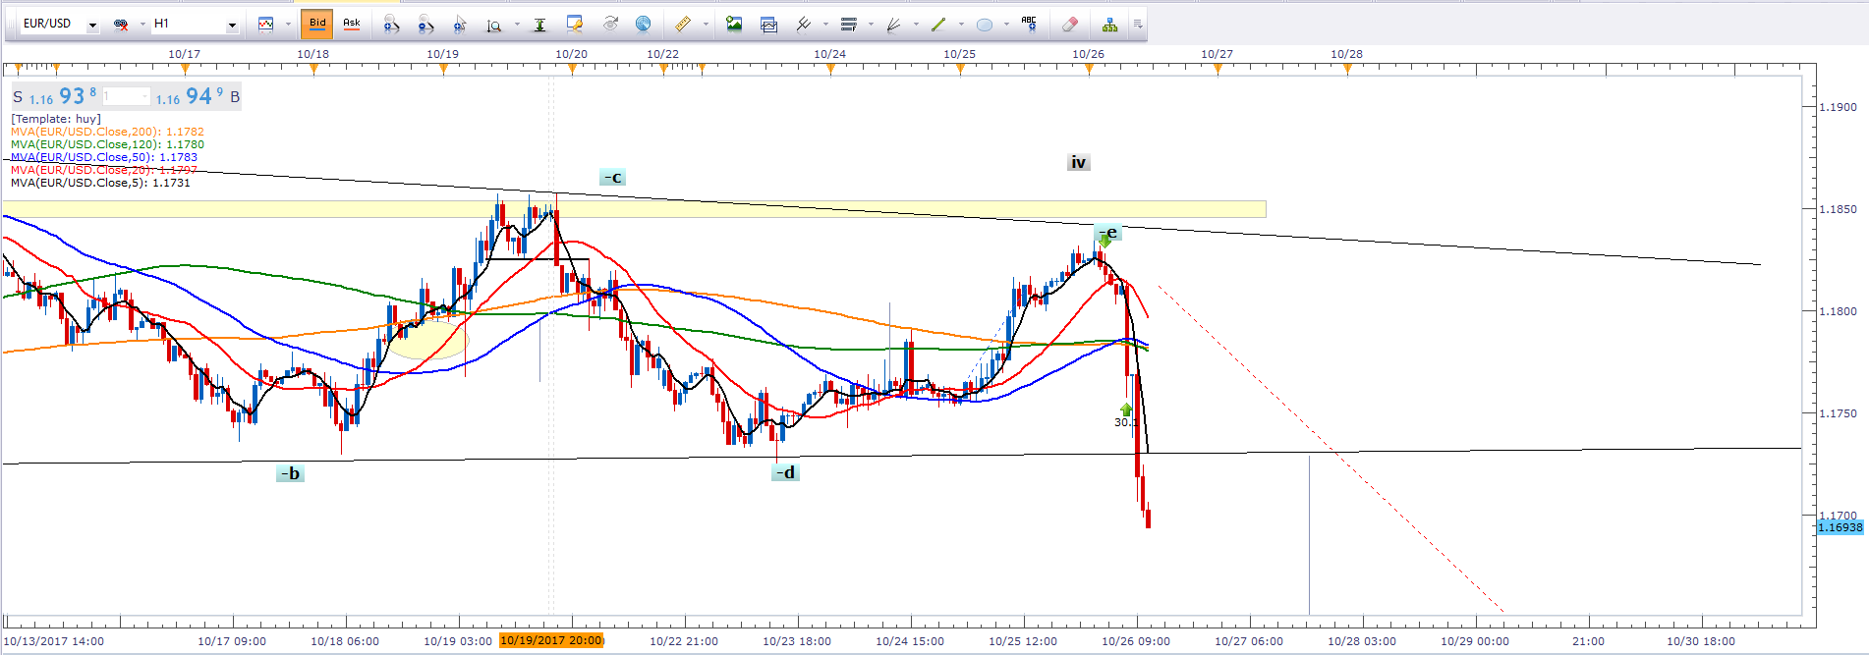1869x655 pixels.
Task: Select the ellipse shape drawing tool
Action: (x=985, y=25)
